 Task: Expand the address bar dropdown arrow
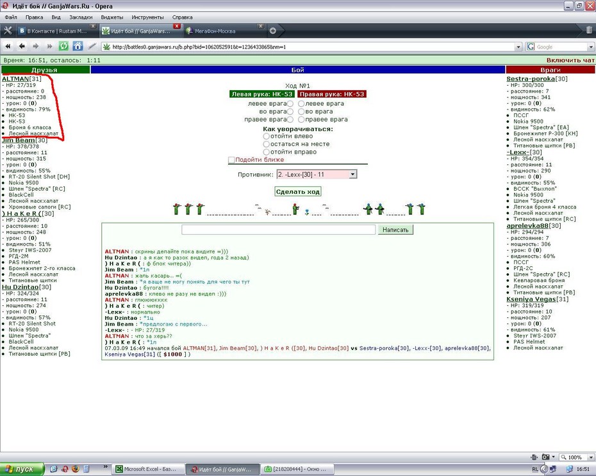point(518,47)
